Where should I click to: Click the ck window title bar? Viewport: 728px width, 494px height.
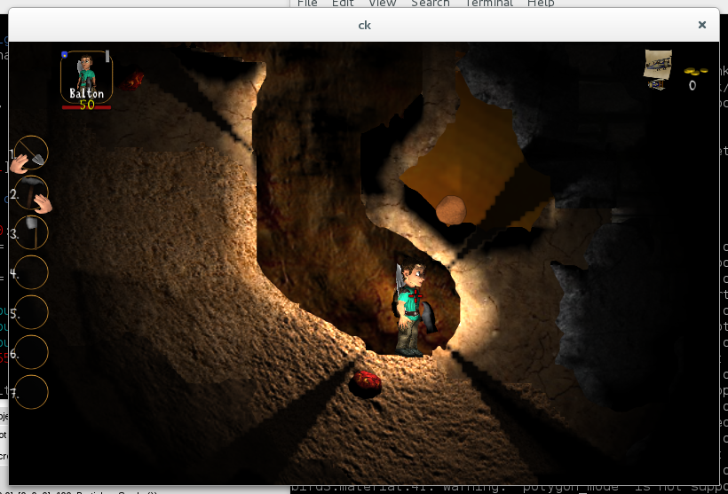(364, 25)
